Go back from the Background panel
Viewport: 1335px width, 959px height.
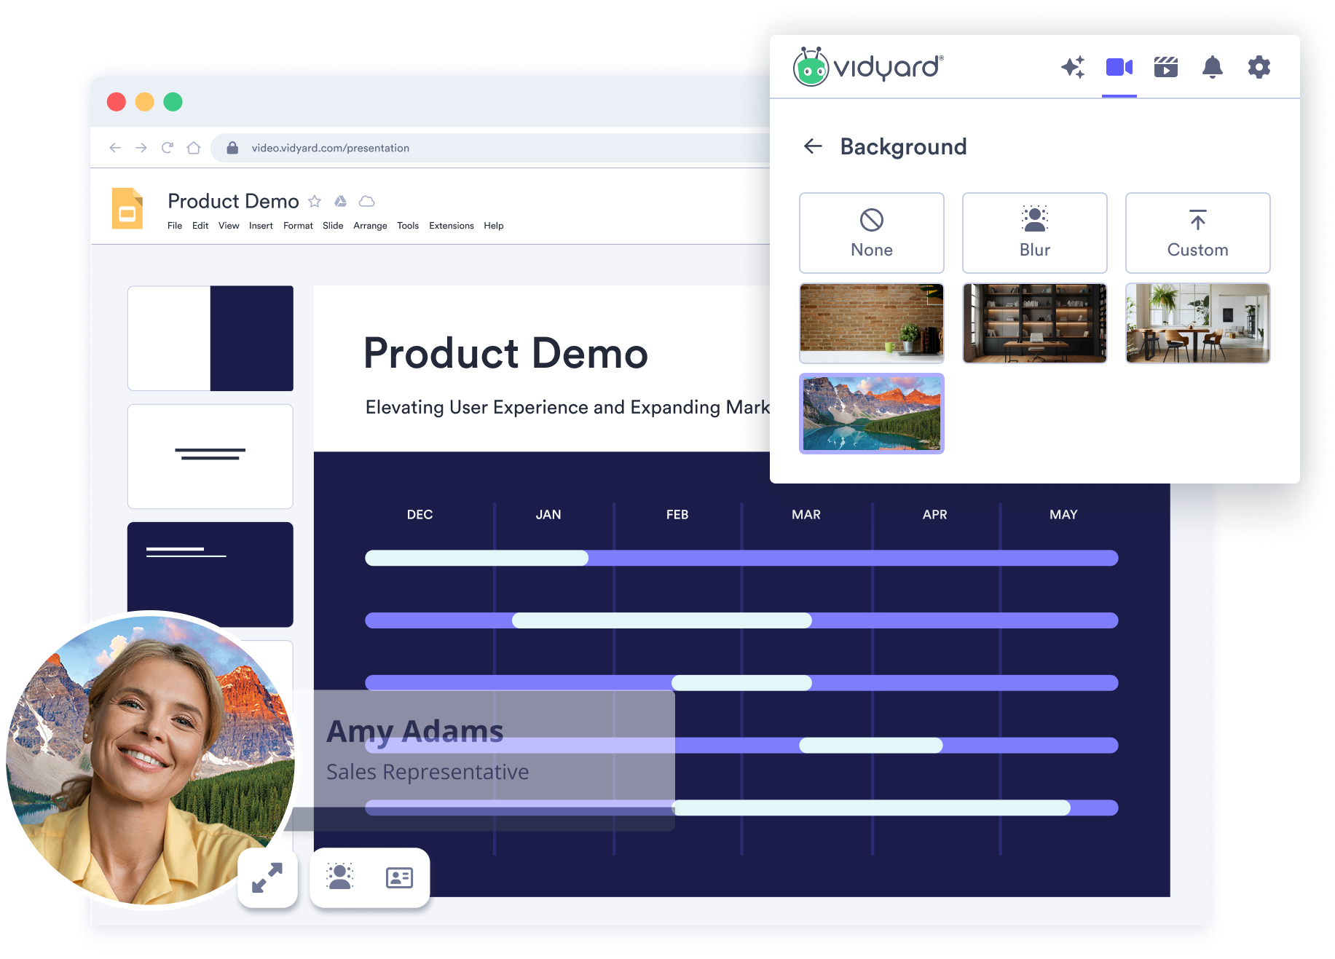[x=813, y=146]
